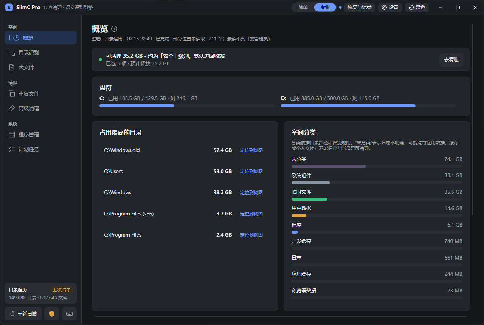Switch to 简单 mode
The image size is (484, 325).
click(x=303, y=8)
